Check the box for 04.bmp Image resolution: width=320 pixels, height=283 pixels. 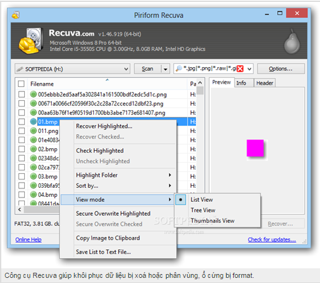coord(22,195)
